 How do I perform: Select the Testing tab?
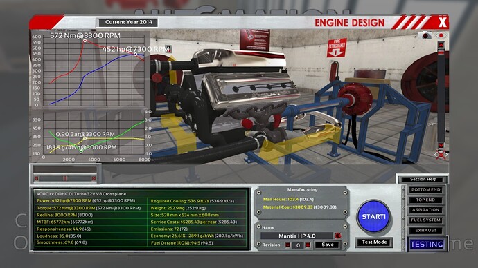427,245
